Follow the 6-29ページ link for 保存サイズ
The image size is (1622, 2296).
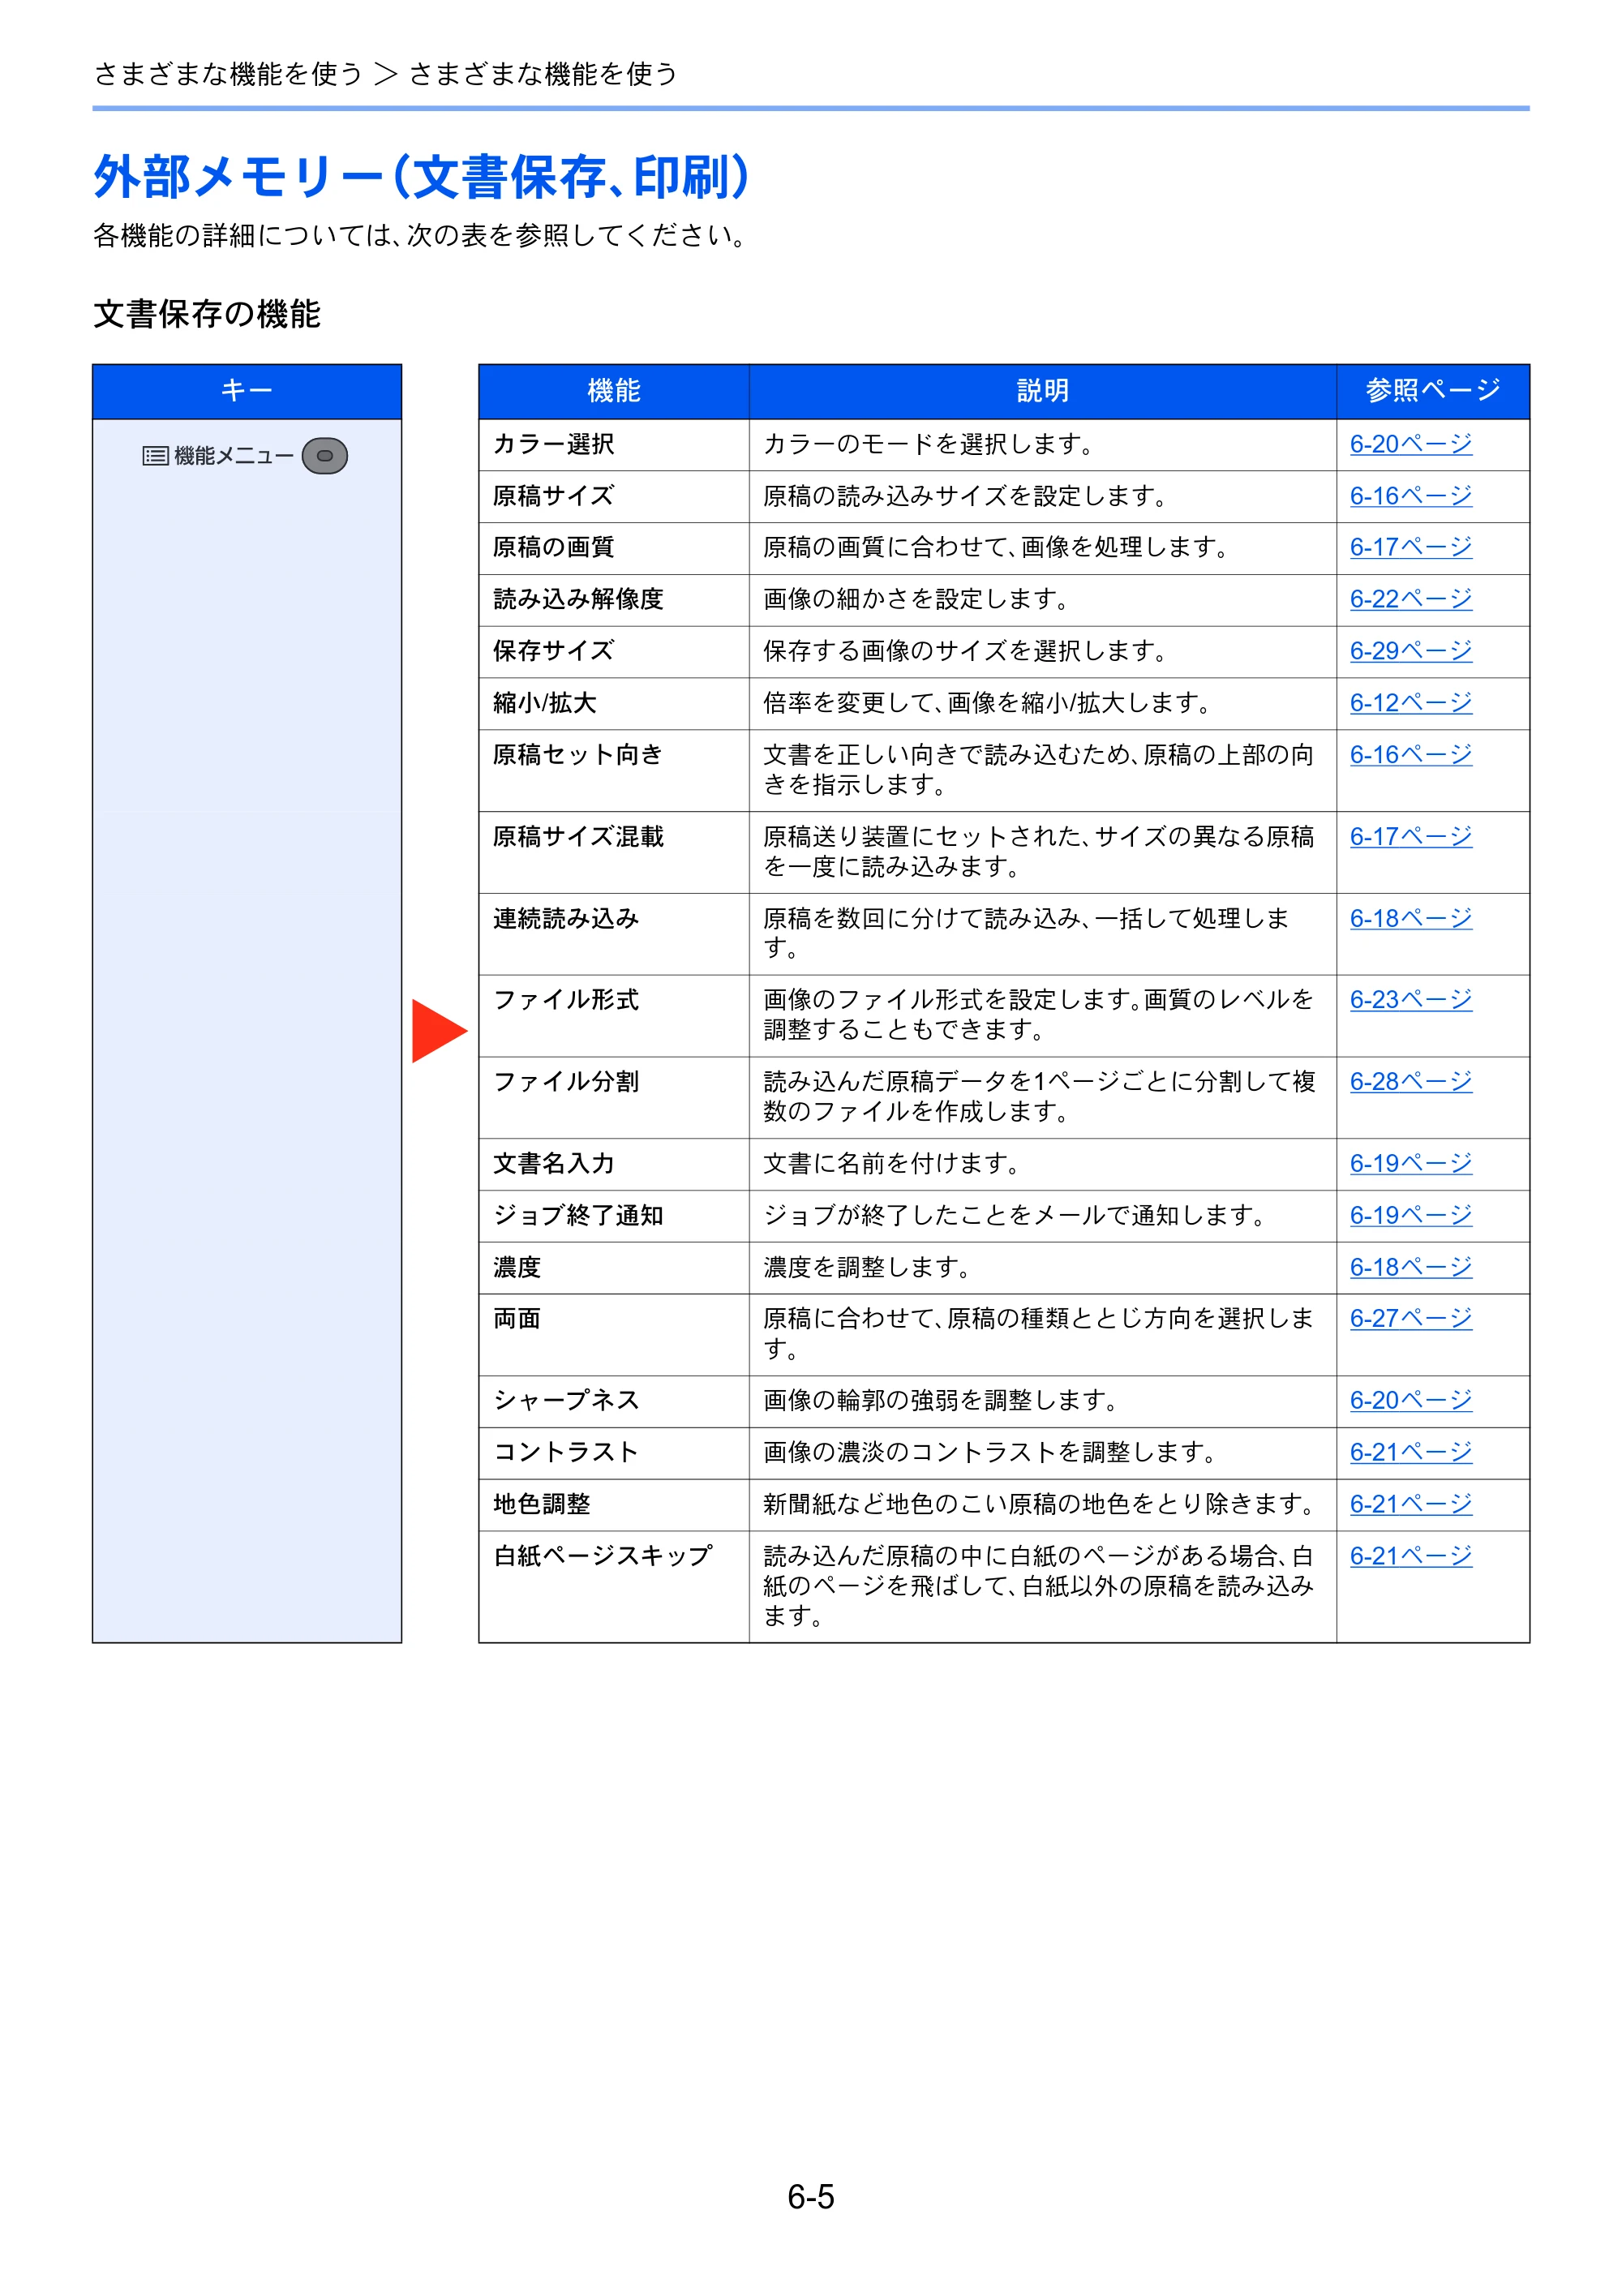1410,651
